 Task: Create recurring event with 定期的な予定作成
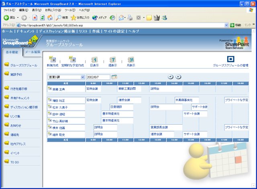coord(73,60)
